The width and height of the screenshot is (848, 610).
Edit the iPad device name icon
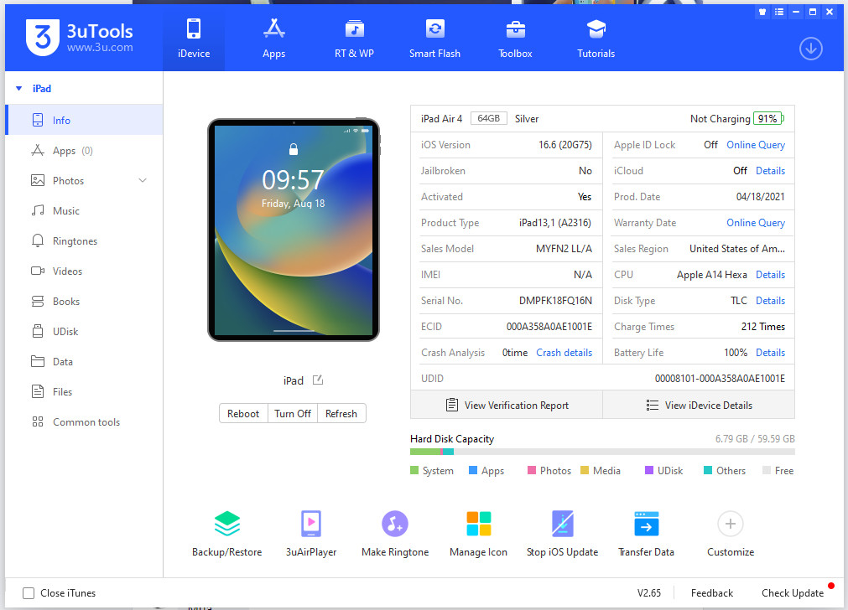(x=318, y=380)
